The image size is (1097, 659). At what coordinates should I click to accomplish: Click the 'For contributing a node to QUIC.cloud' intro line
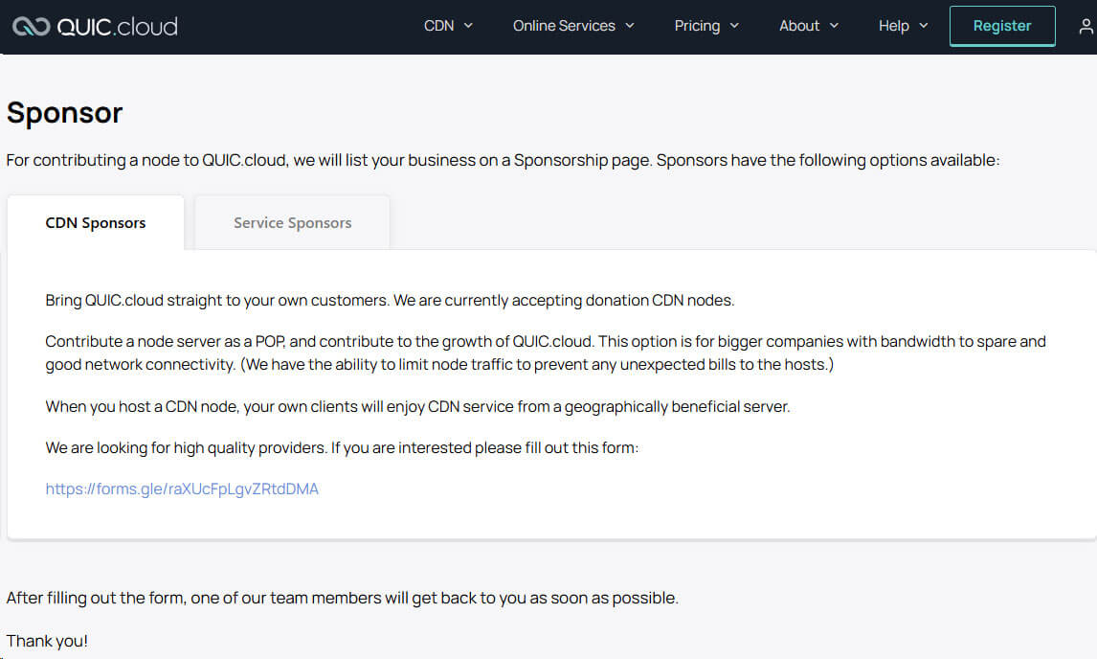tap(503, 160)
